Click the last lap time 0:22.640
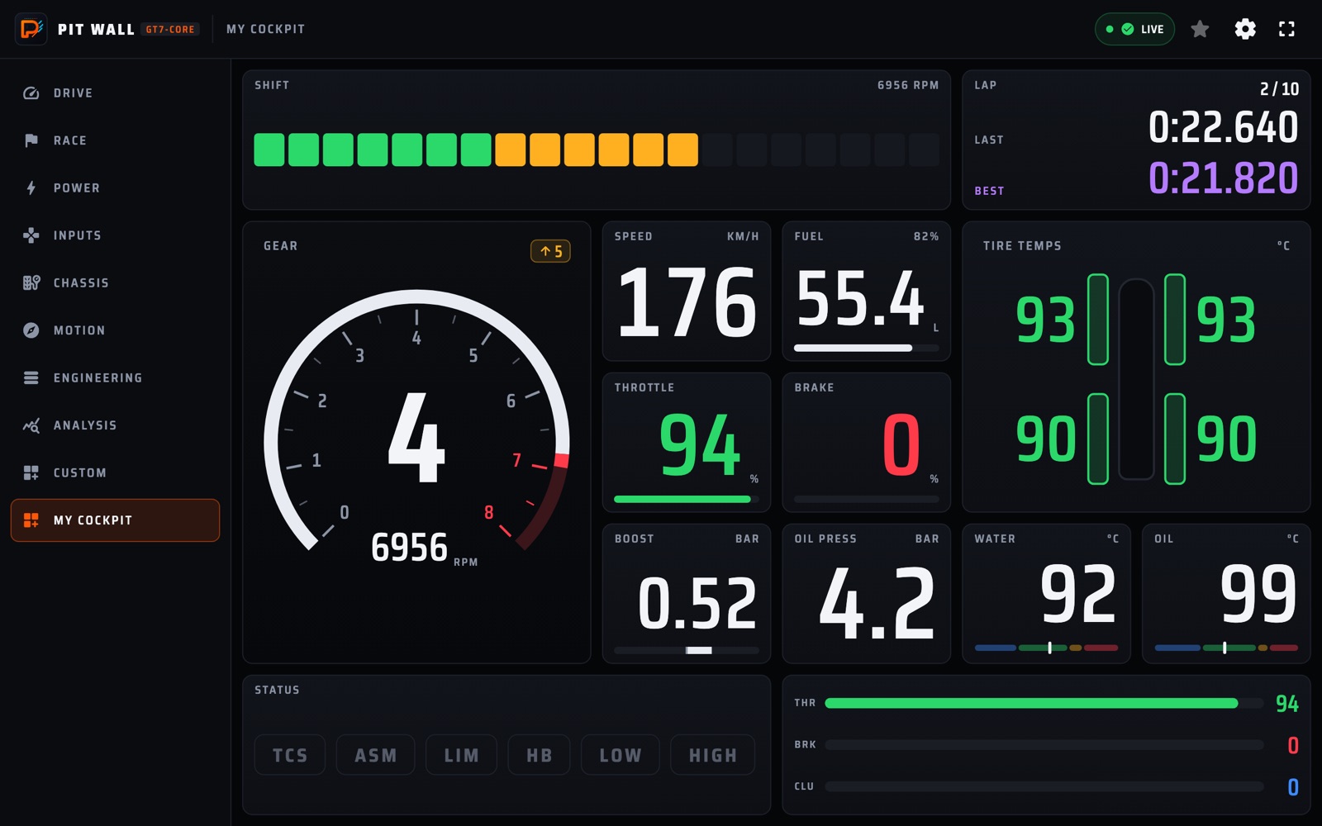The width and height of the screenshot is (1322, 826). click(1223, 127)
